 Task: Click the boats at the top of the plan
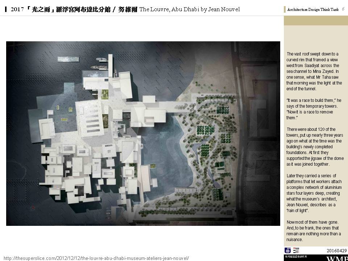pos(98,67)
